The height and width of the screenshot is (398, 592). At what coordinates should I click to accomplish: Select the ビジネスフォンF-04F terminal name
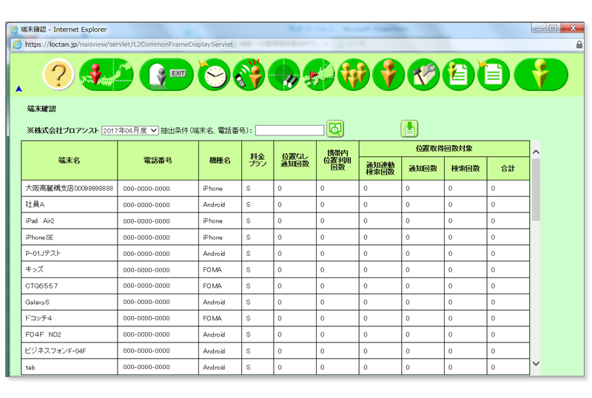click(x=55, y=351)
